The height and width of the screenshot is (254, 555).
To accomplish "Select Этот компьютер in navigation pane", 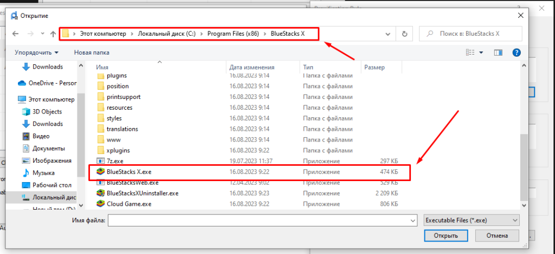I will tap(51, 99).
